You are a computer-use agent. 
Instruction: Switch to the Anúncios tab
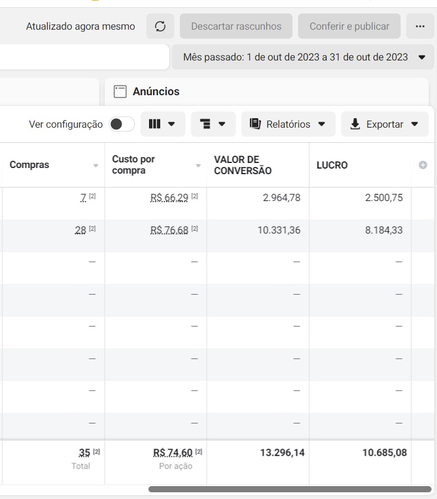click(156, 91)
